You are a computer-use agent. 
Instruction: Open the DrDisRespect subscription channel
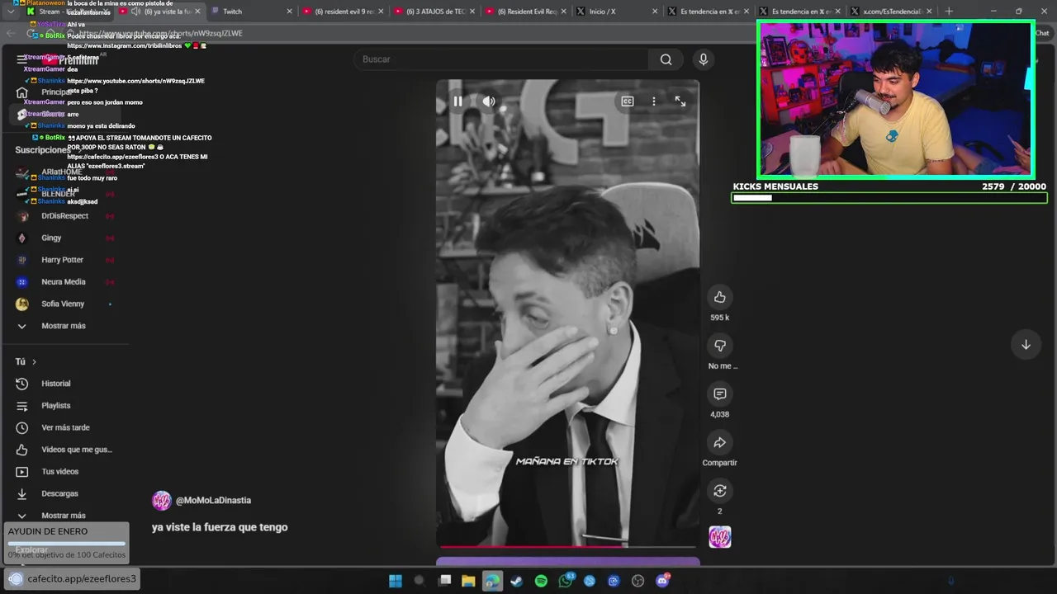click(x=64, y=216)
